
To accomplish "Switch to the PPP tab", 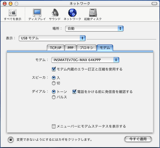I will [71, 48].
